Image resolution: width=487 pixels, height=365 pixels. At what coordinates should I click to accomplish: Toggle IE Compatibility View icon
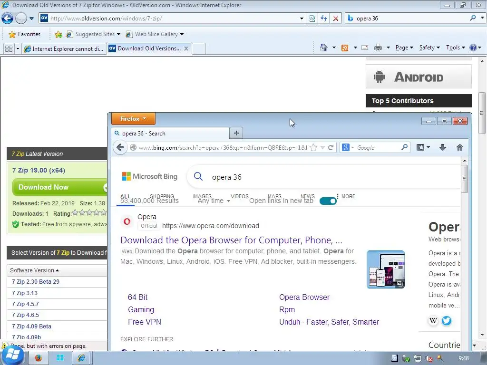point(312,19)
